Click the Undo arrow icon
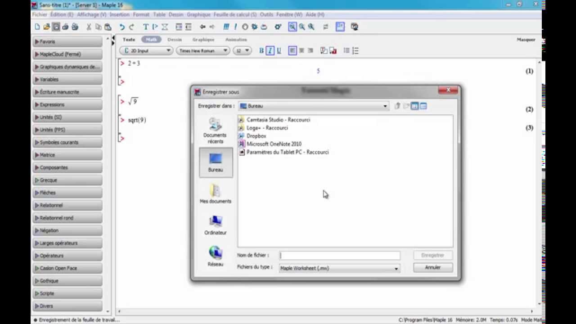 122,27
